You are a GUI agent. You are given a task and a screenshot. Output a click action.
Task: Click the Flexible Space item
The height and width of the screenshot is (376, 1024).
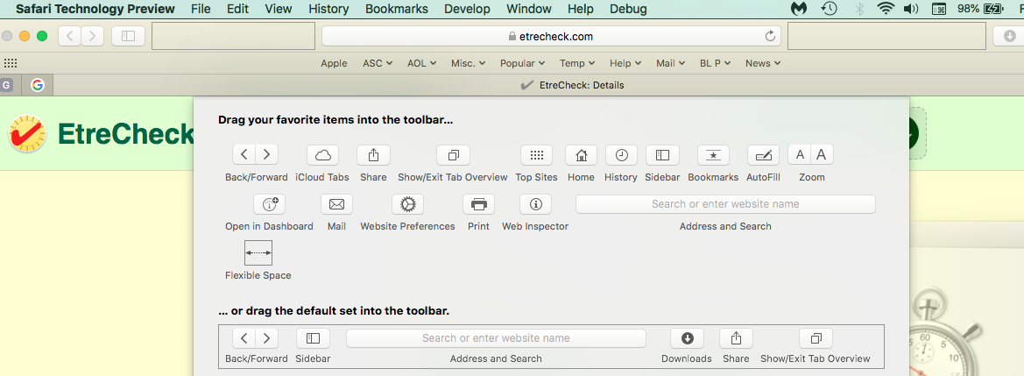[258, 252]
